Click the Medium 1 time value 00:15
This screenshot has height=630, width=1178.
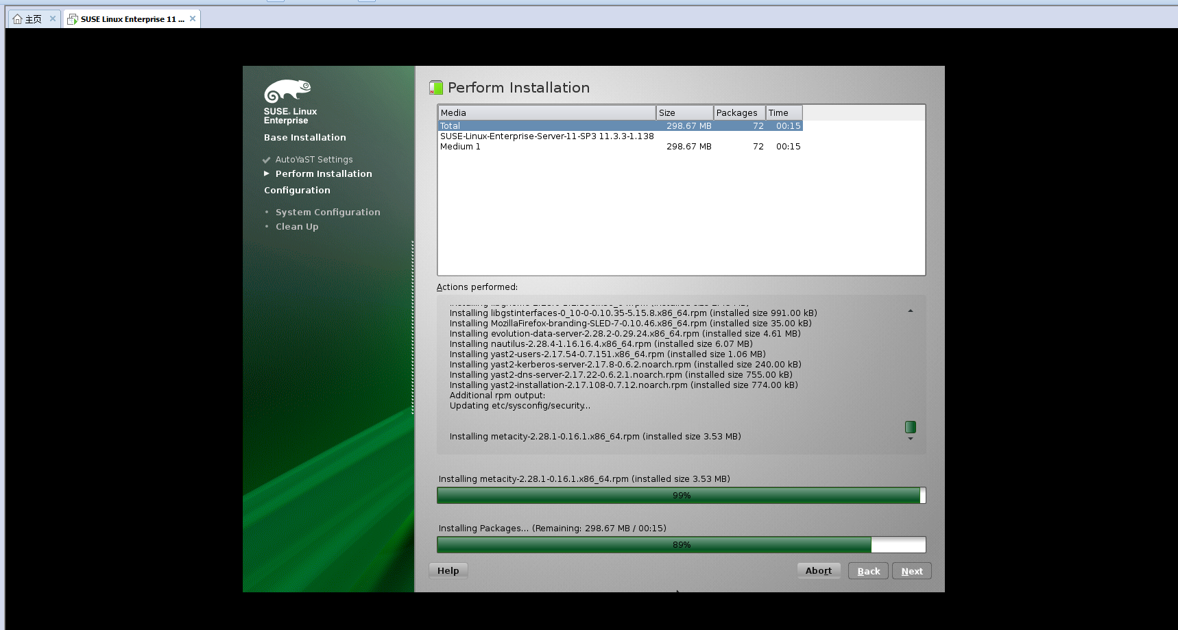click(x=789, y=147)
